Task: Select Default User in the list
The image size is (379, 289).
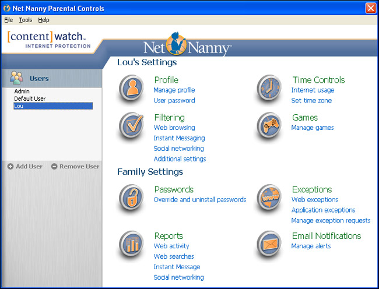Action: coord(30,98)
